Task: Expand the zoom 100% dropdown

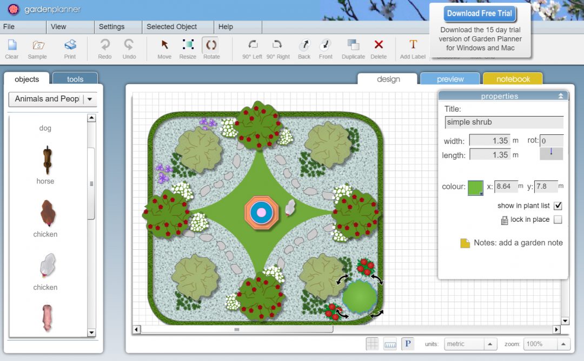Action: (x=563, y=344)
